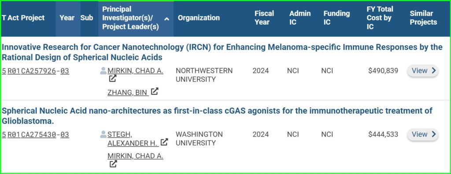
Task: Open project number 5R01CA257926-03
Action: click(x=35, y=71)
